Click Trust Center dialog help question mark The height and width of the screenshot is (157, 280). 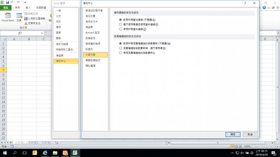(245, 3)
